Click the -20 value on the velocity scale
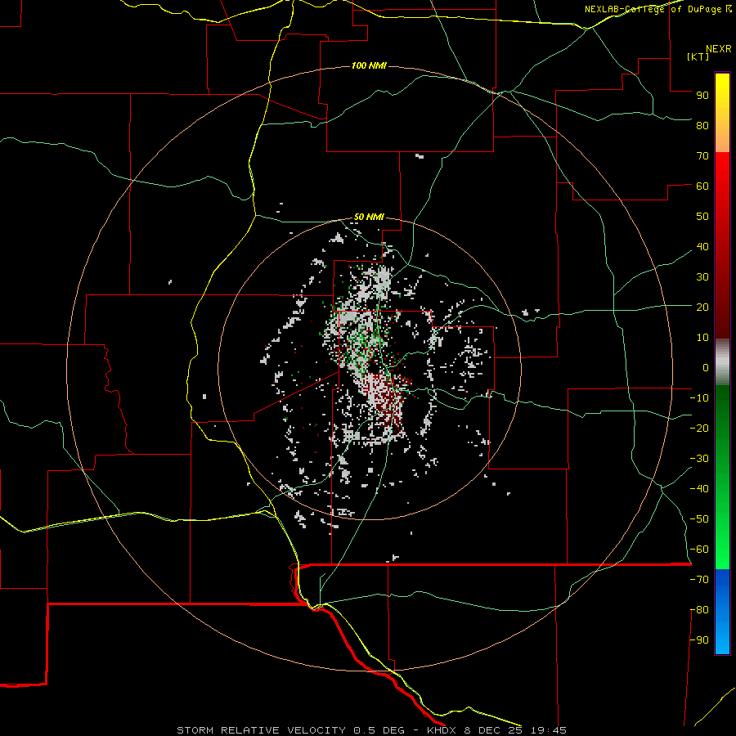The width and height of the screenshot is (736, 736). [x=699, y=428]
